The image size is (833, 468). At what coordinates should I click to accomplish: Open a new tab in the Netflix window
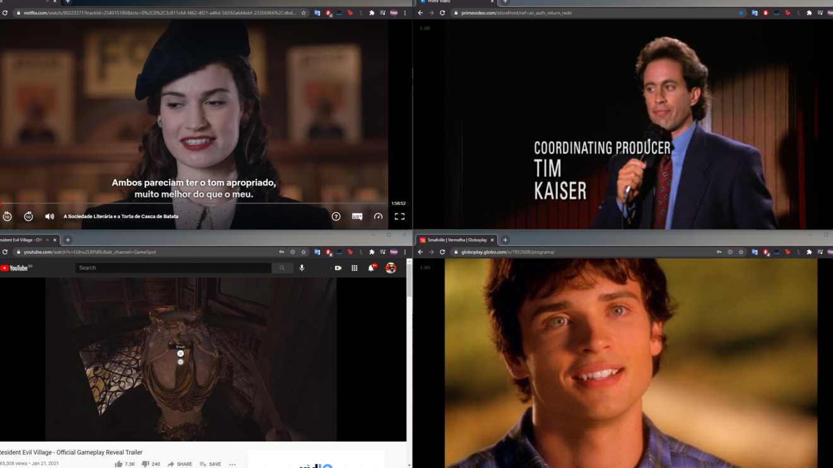[68, 2]
